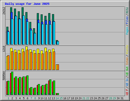Click the 1218 y-axis value
The image size is (130, 101).
click(4, 49)
